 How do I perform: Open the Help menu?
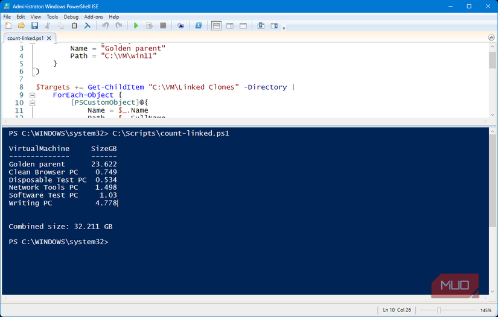click(114, 17)
